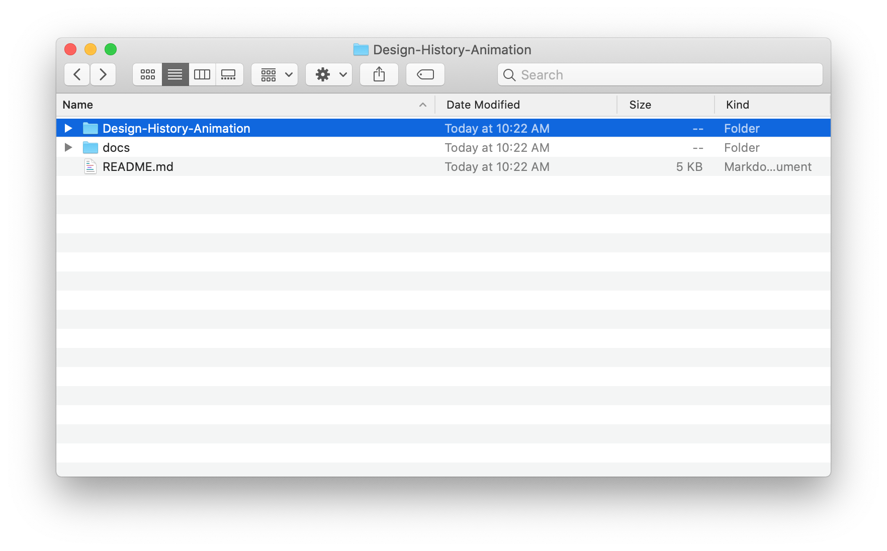Switch to list view

coord(175,74)
